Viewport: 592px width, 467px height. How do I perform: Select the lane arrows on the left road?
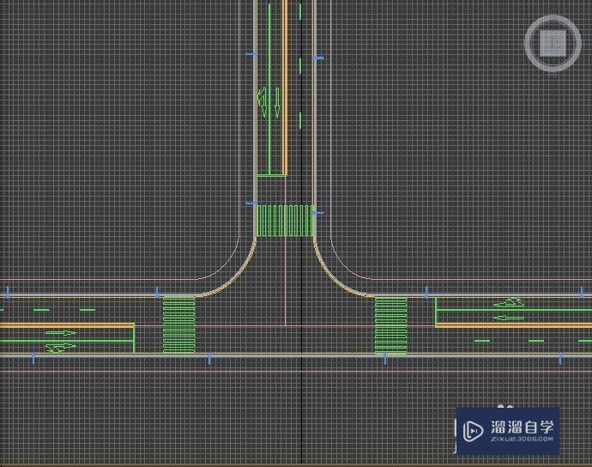coord(61,341)
